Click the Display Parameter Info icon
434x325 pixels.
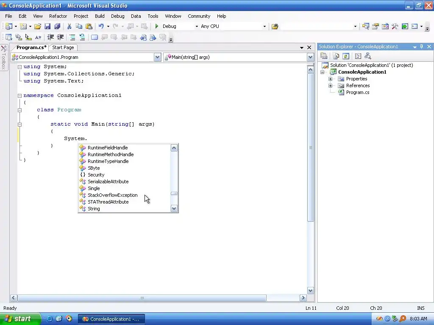click(x=19, y=37)
